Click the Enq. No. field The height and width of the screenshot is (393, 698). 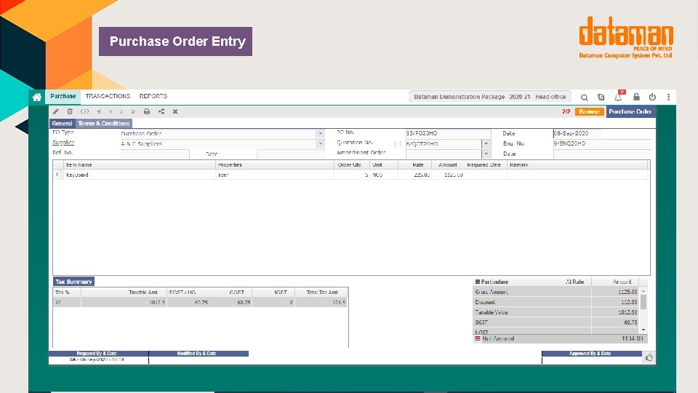[602, 143]
